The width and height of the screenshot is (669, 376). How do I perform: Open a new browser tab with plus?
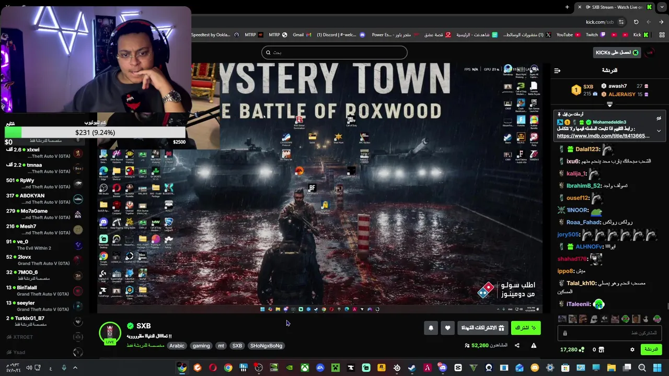567,7
